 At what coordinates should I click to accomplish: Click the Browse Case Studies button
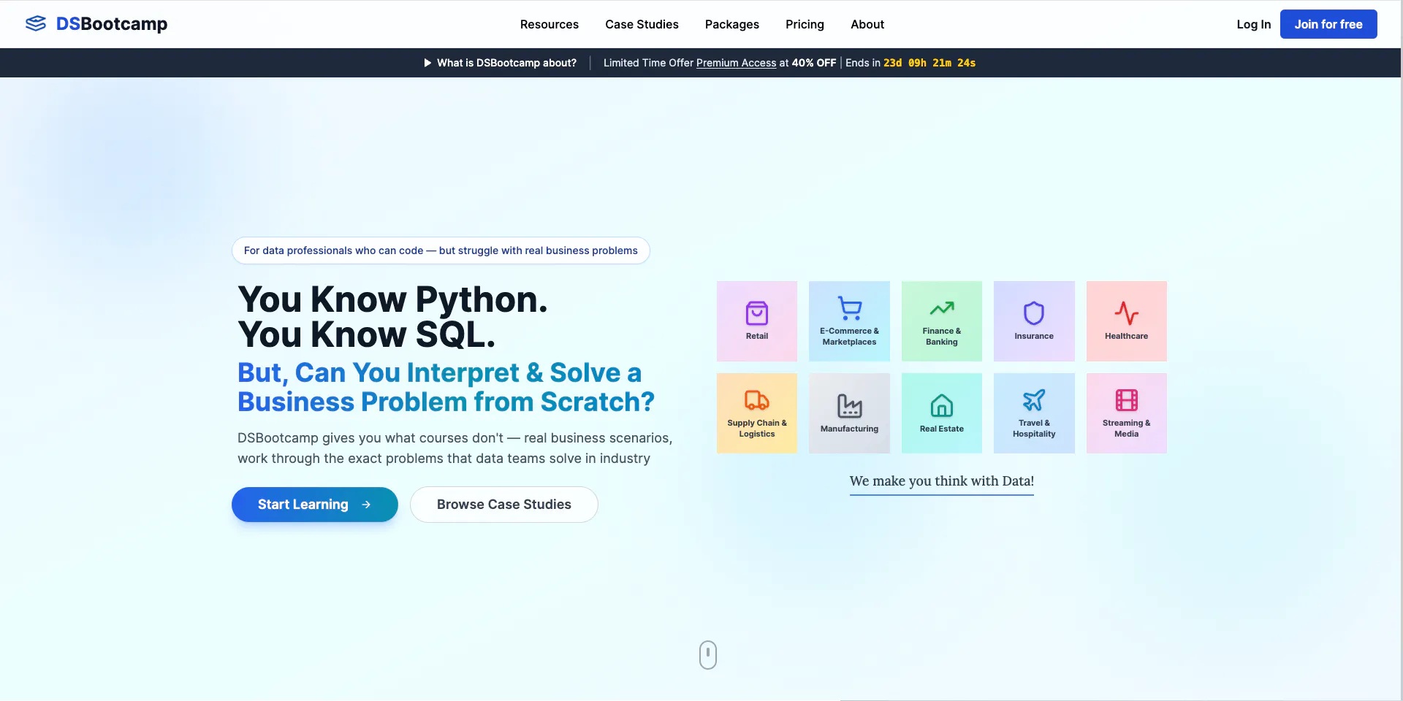click(x=504, y=505)
